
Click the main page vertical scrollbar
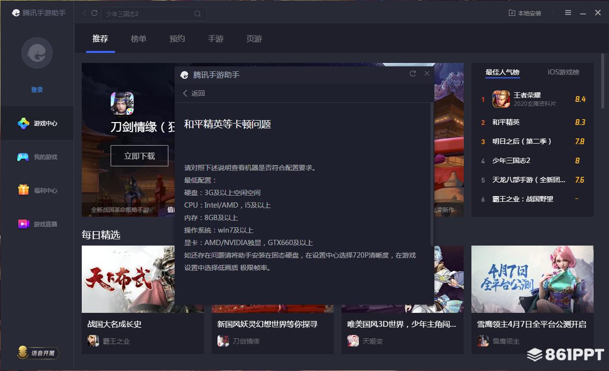(603, 82)
